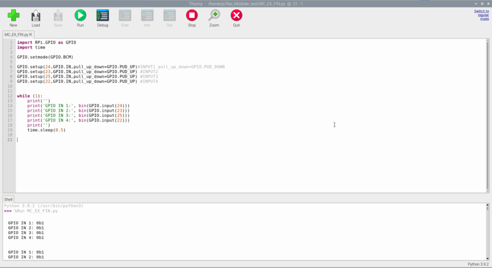
Task: Select the MC_EX_FIN.py editor tab
Action: tap(16, 35)
